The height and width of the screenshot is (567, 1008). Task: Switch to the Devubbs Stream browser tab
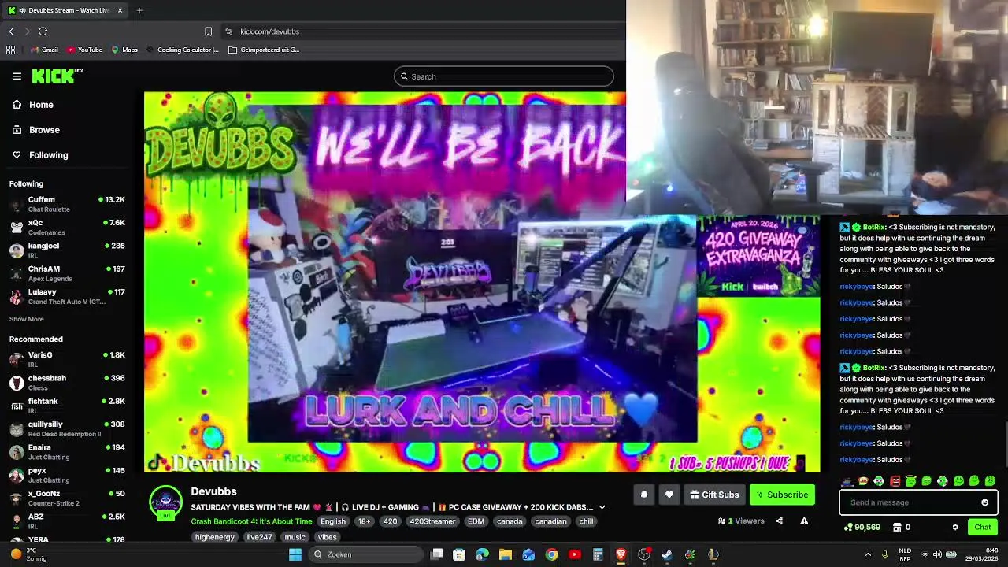tap(65, 10)
